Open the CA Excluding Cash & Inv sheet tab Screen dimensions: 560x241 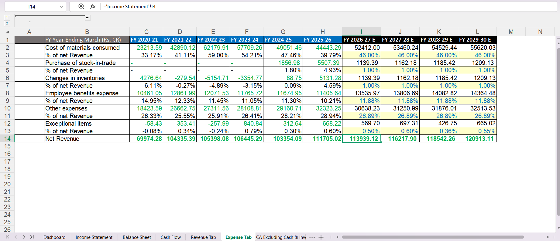[281, 237]
